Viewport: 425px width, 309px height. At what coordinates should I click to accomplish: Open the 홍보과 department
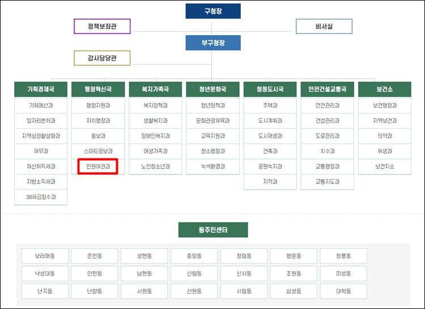click(98, 136)
